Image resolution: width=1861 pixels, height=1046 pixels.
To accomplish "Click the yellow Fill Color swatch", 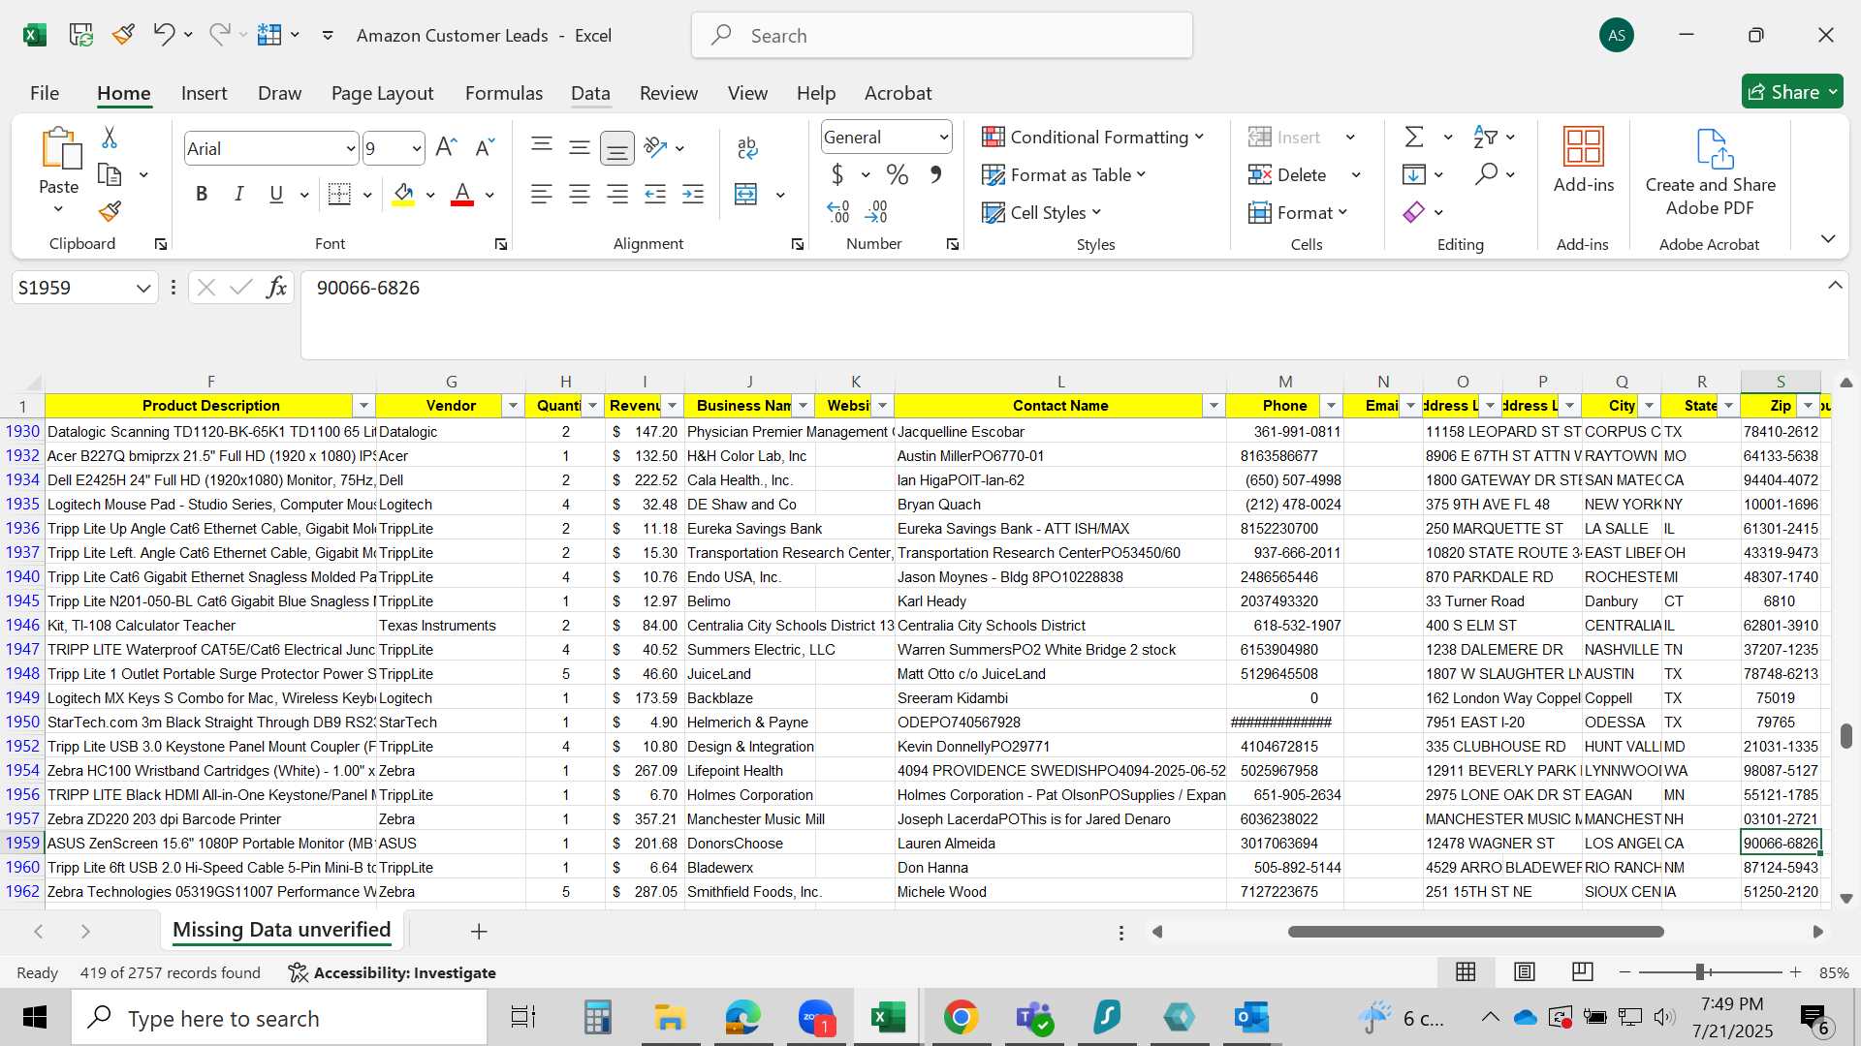I will click(x=403, y=194).
